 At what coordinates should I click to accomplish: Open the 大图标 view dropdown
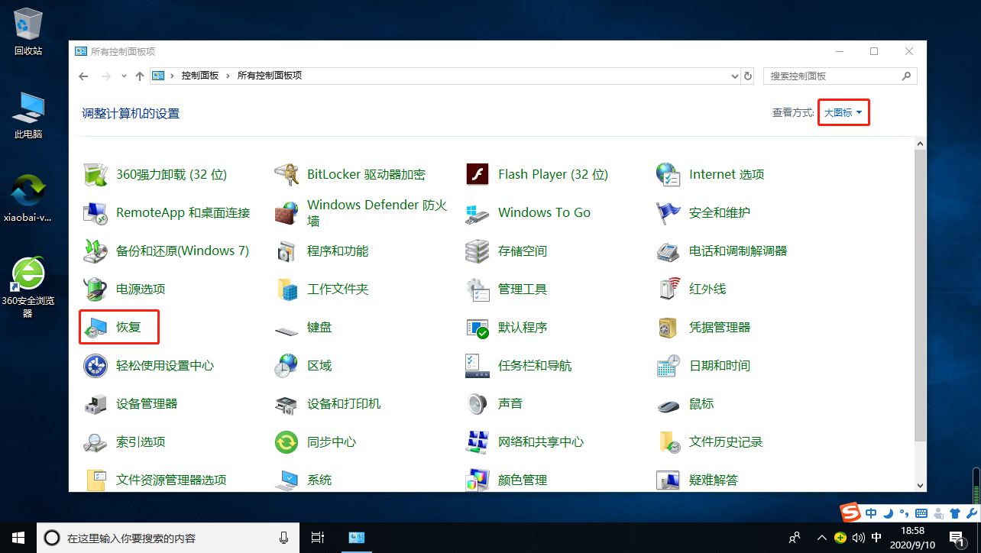click(x=843, y=112)
